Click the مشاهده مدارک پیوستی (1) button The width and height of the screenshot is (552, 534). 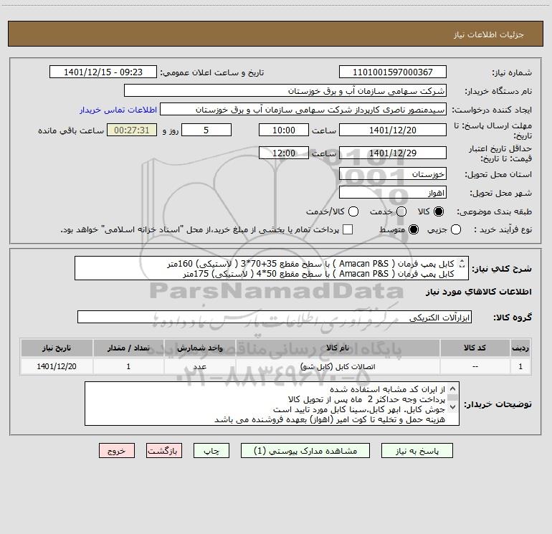305,451
